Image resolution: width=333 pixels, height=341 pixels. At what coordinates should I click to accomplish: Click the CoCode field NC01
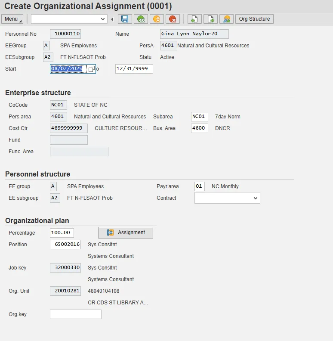point(59,105)
